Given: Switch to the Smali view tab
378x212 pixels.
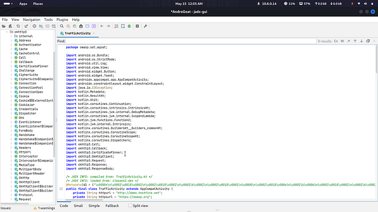Looking at the screenshot, I should pos(78,206).
